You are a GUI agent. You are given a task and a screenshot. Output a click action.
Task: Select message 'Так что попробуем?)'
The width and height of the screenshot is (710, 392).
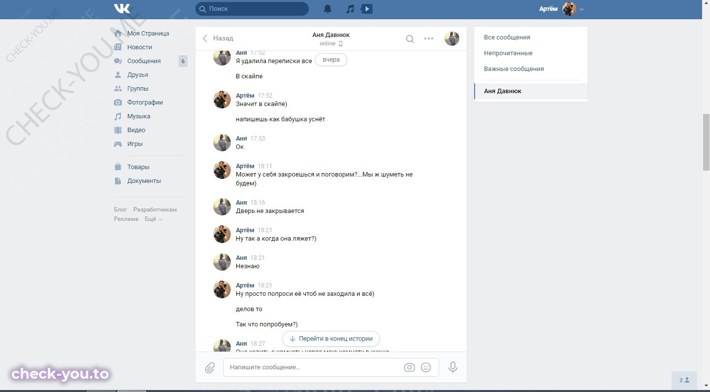tap(266, 324)
